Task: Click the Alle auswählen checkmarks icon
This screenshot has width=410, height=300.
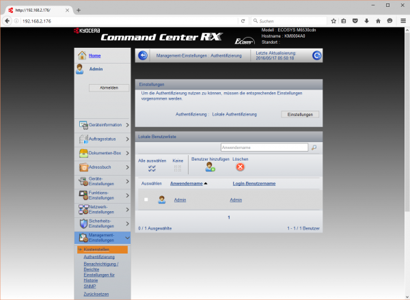Action: pos(152,168)
